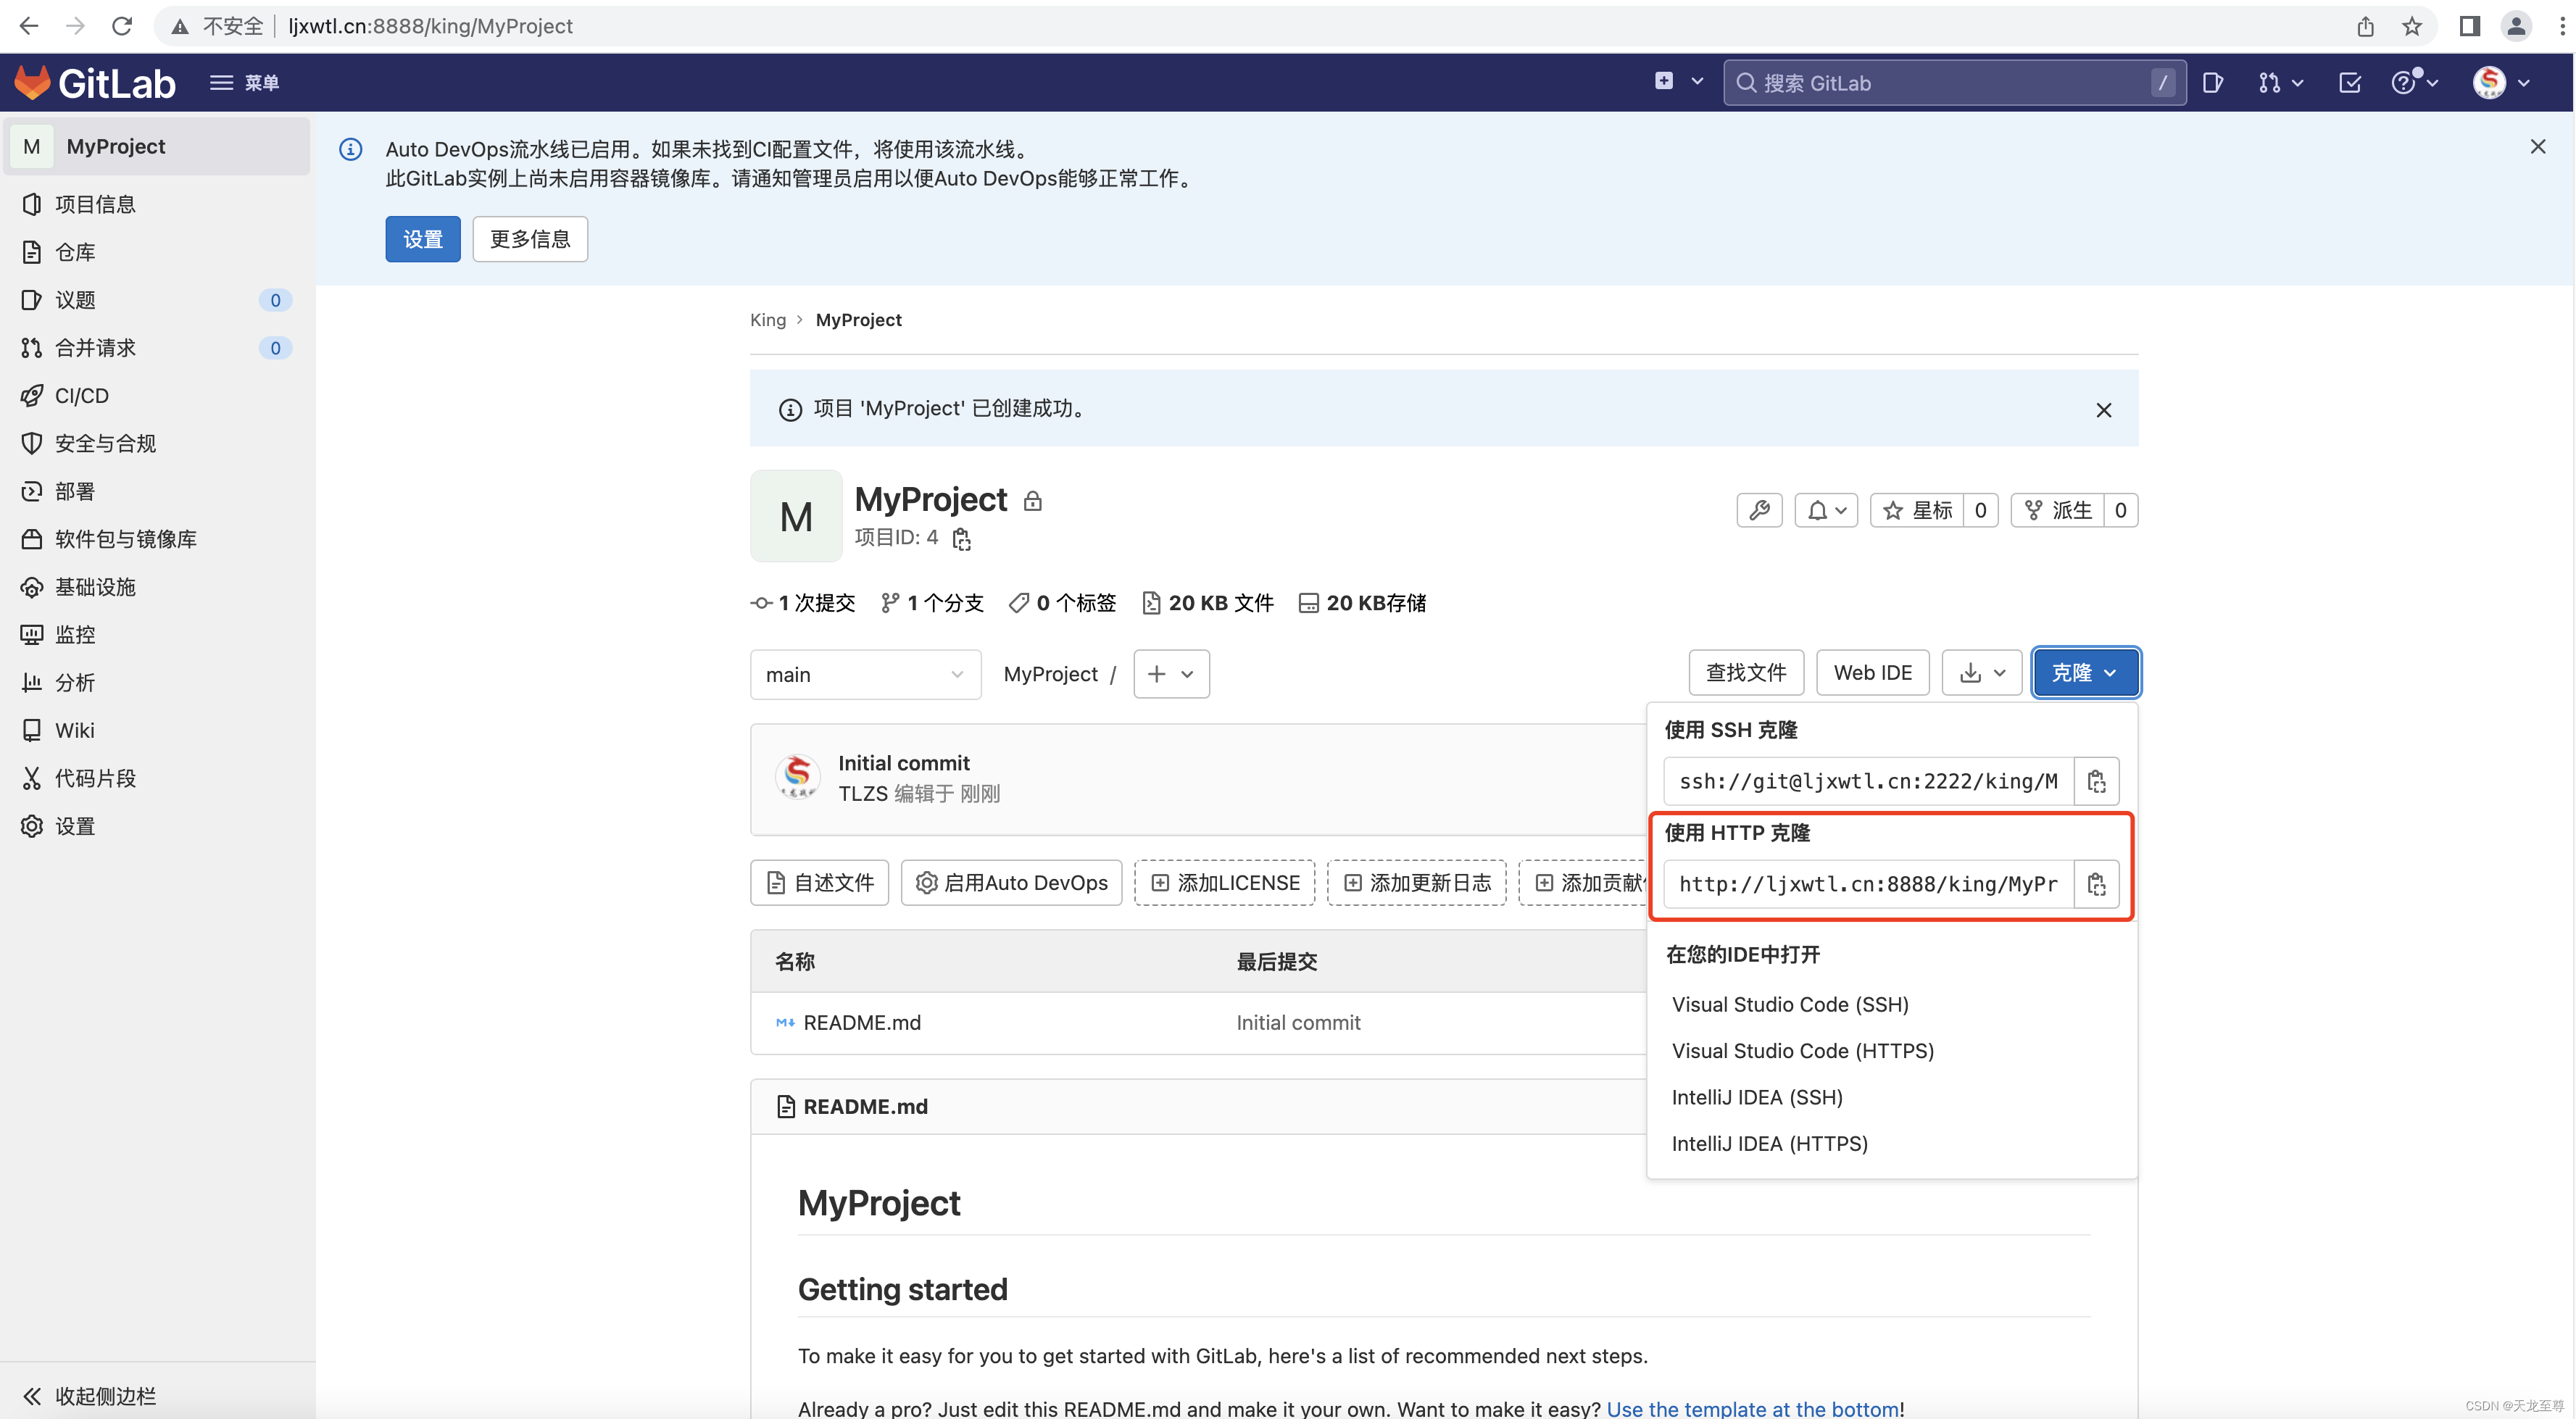The height and width of the screenshot is (1419, 2576).
Task: Click the sidebar 设置 gear icon
Action: click(32, 826)
